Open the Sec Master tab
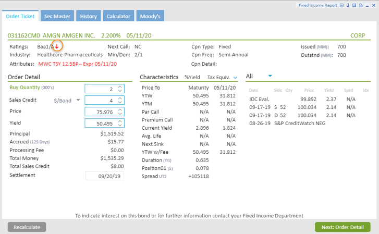Image resolution: width=379 pixels, height=234 pixels. tap(57, 16)
